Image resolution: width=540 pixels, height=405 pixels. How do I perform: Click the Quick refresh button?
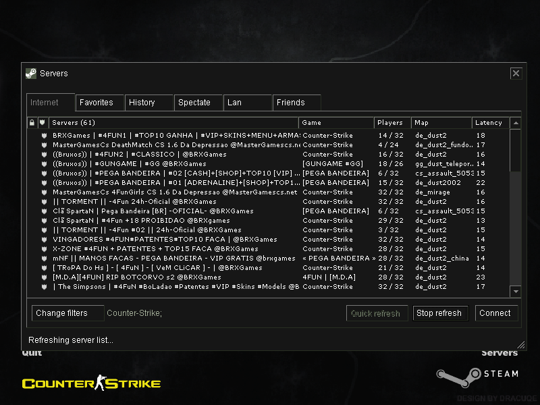(377, 313)
